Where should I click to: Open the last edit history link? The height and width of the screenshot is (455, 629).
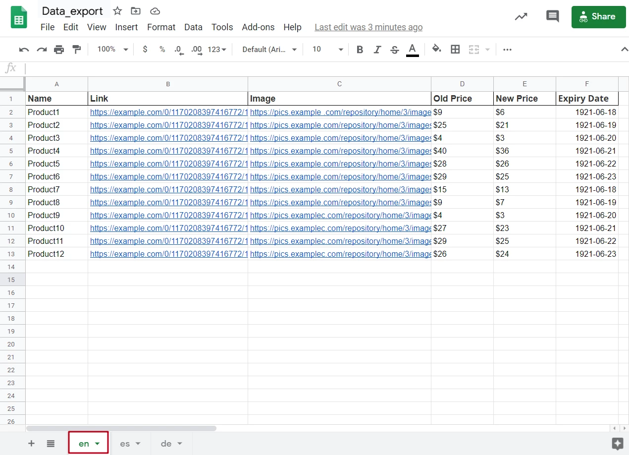tap(368, 27)
